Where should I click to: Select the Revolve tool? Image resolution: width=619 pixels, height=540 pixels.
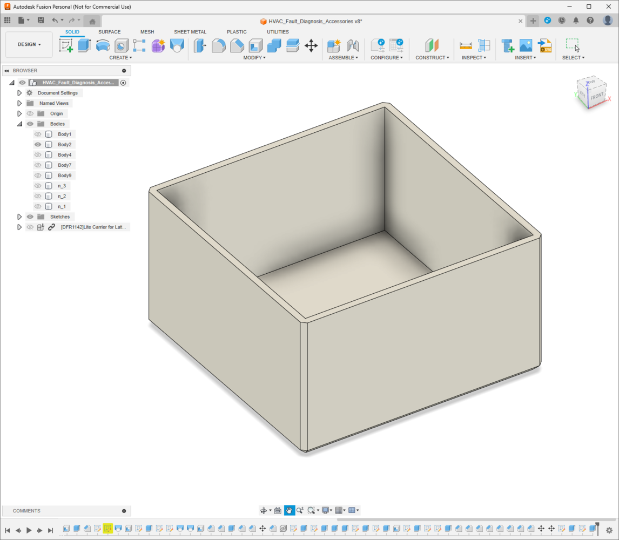pyautogui.click(x=103, y=45)
